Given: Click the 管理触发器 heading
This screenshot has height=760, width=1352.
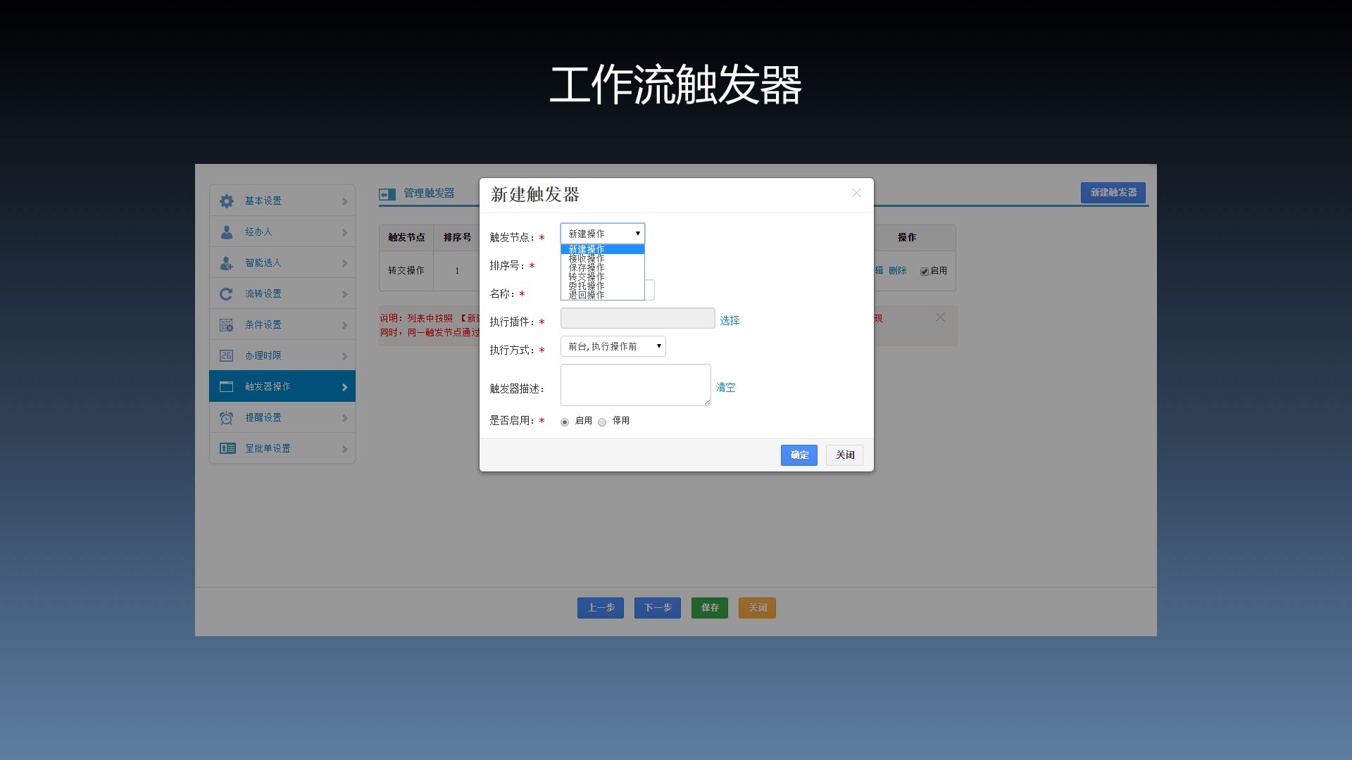Looking at the screenshot, I should click(x=429, y=194).
